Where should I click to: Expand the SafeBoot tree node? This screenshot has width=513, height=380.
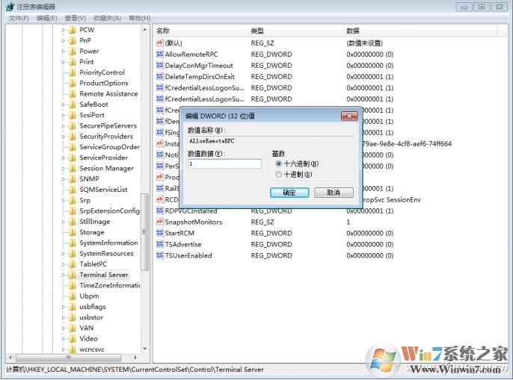(x=64, y=105)
